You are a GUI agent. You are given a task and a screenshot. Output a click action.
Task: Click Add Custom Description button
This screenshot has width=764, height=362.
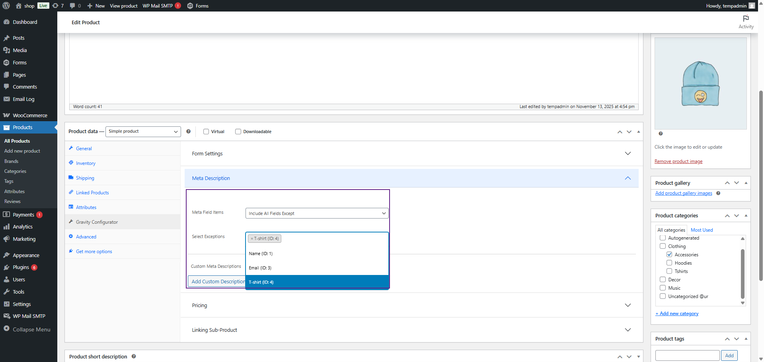(217, 281)
